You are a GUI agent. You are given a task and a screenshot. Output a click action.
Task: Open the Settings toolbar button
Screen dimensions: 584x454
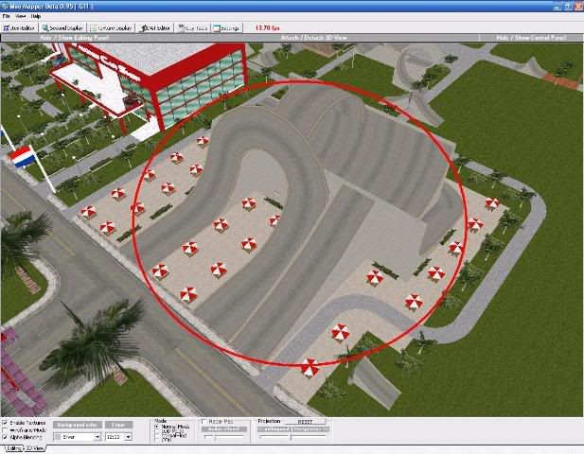coord(226,28)
